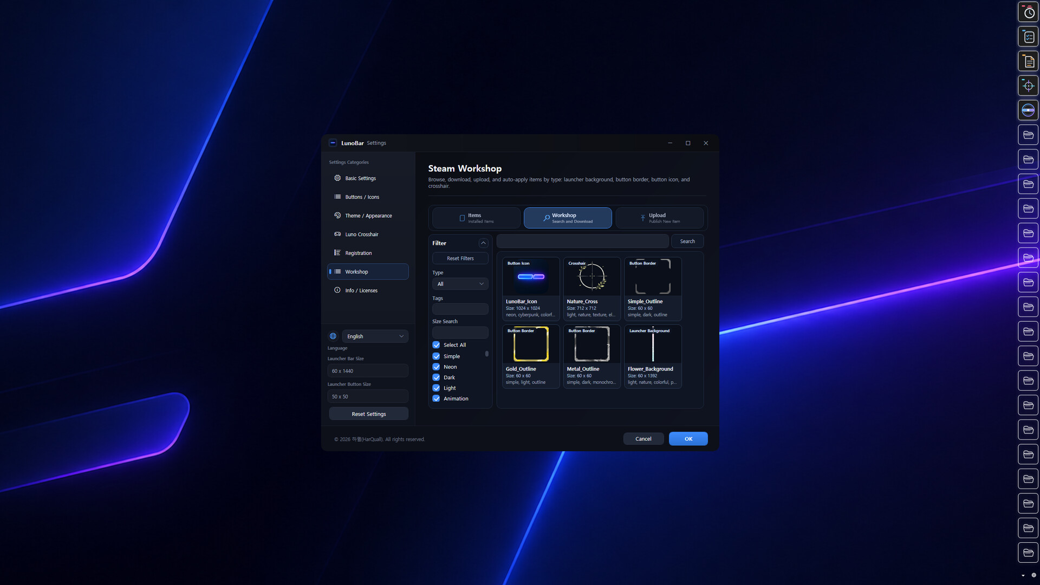Click the Luno Crosshair gamepad icon
Screen dimensions: 1040x585
337,234
